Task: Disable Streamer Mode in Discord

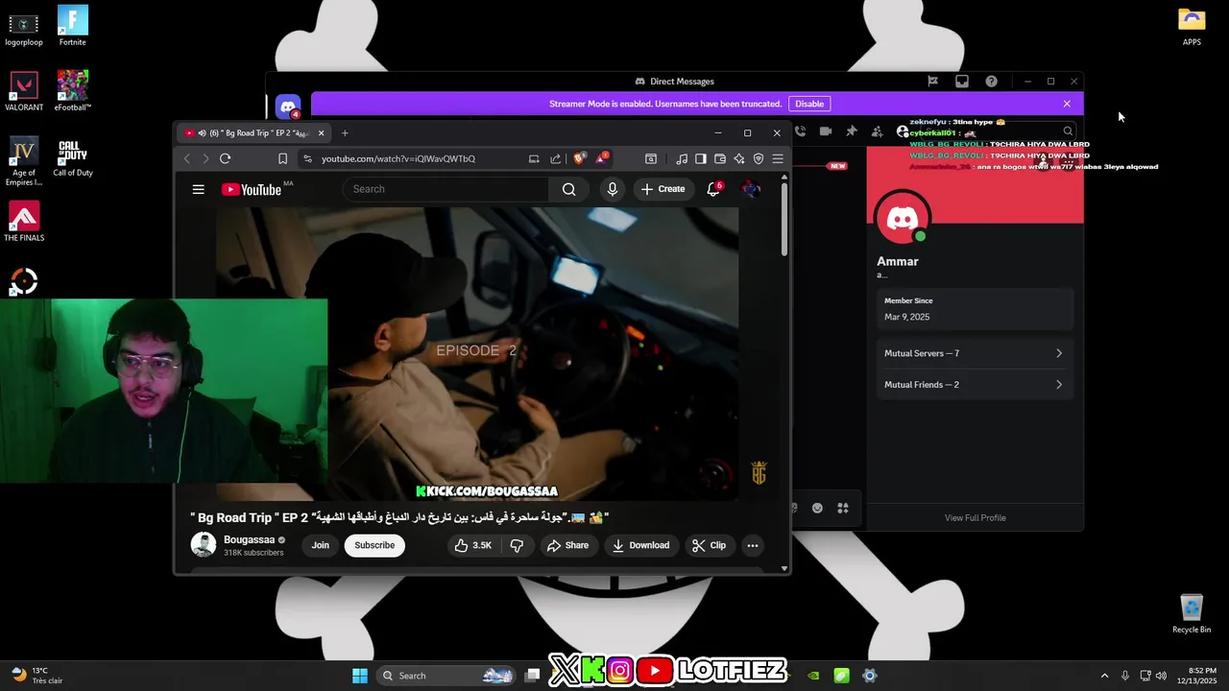Action: pyautogui.click(x=809, y=104)
